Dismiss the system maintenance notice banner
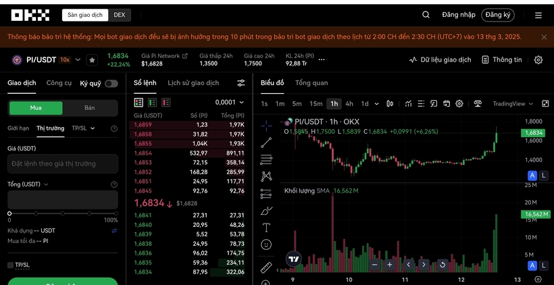Screen dimensions: 554x285 tap(544, 37)
